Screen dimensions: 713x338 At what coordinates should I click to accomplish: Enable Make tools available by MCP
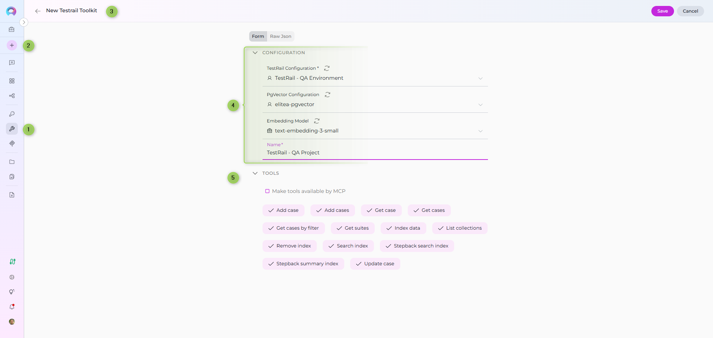pyautogui.click(x=267, y=191)
